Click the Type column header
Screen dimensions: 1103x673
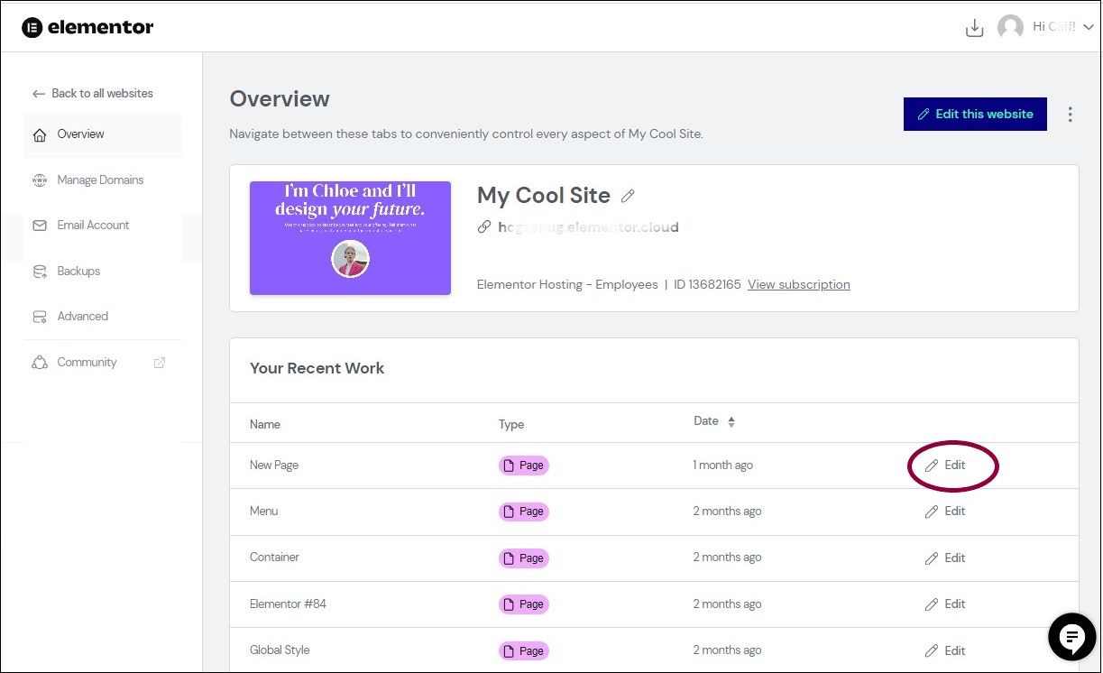[x=511, y=424]
